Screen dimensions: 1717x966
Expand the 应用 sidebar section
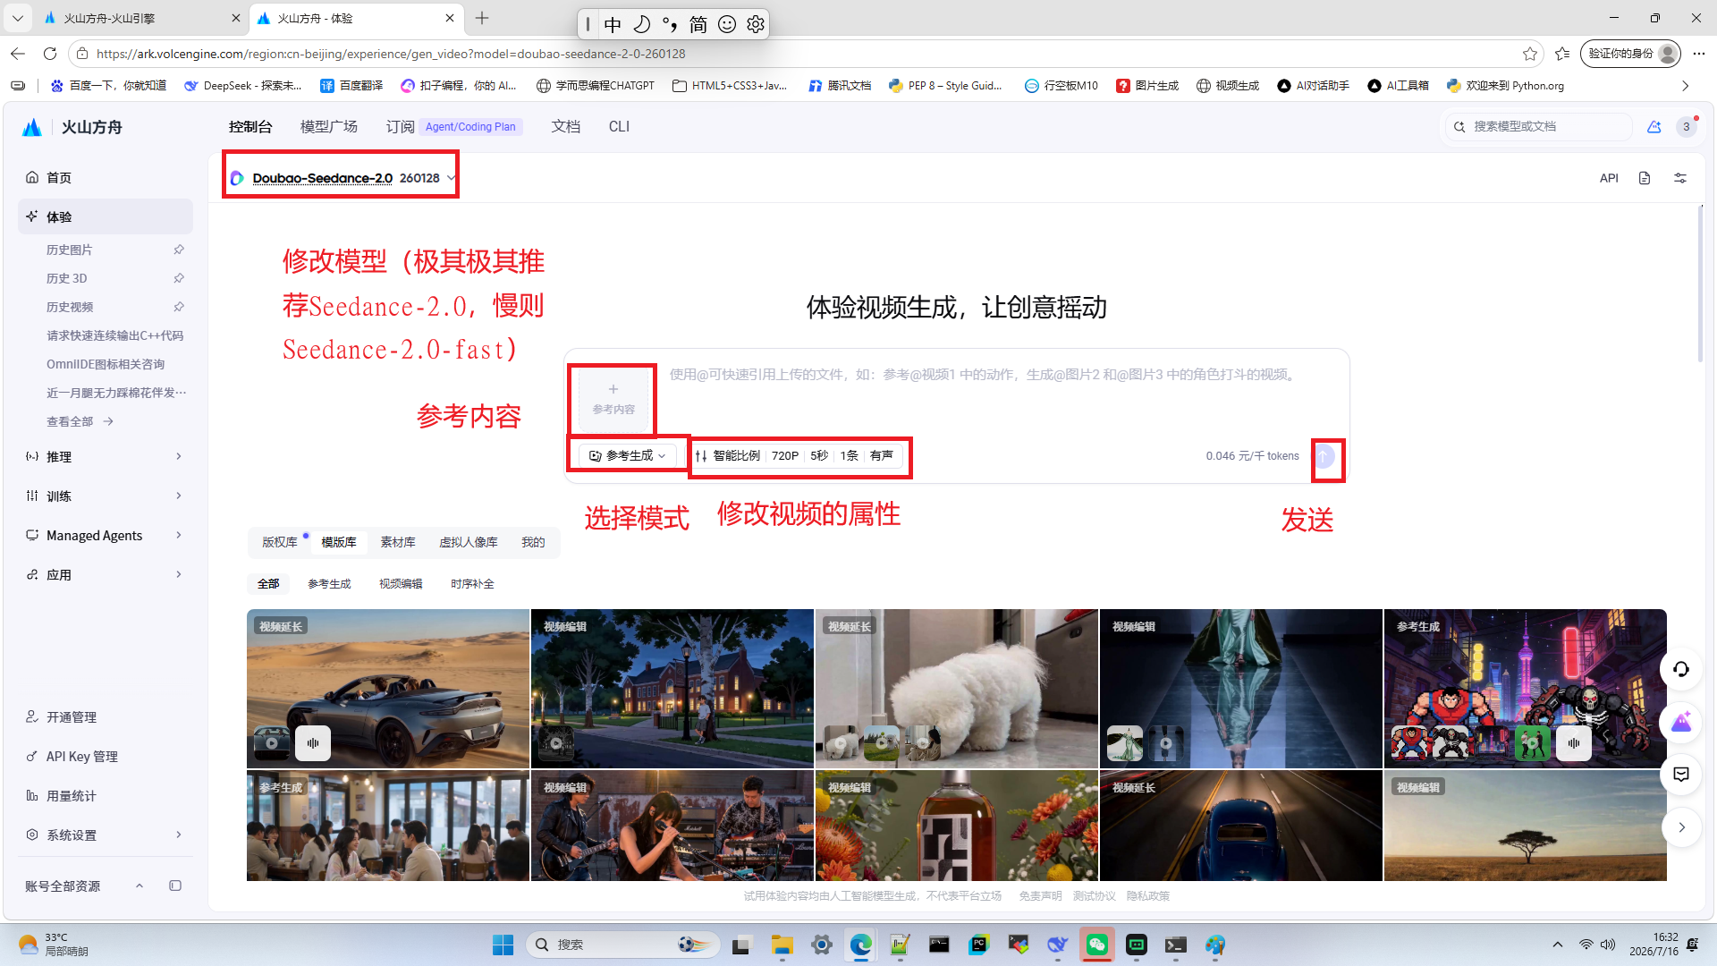click(106, 574)
